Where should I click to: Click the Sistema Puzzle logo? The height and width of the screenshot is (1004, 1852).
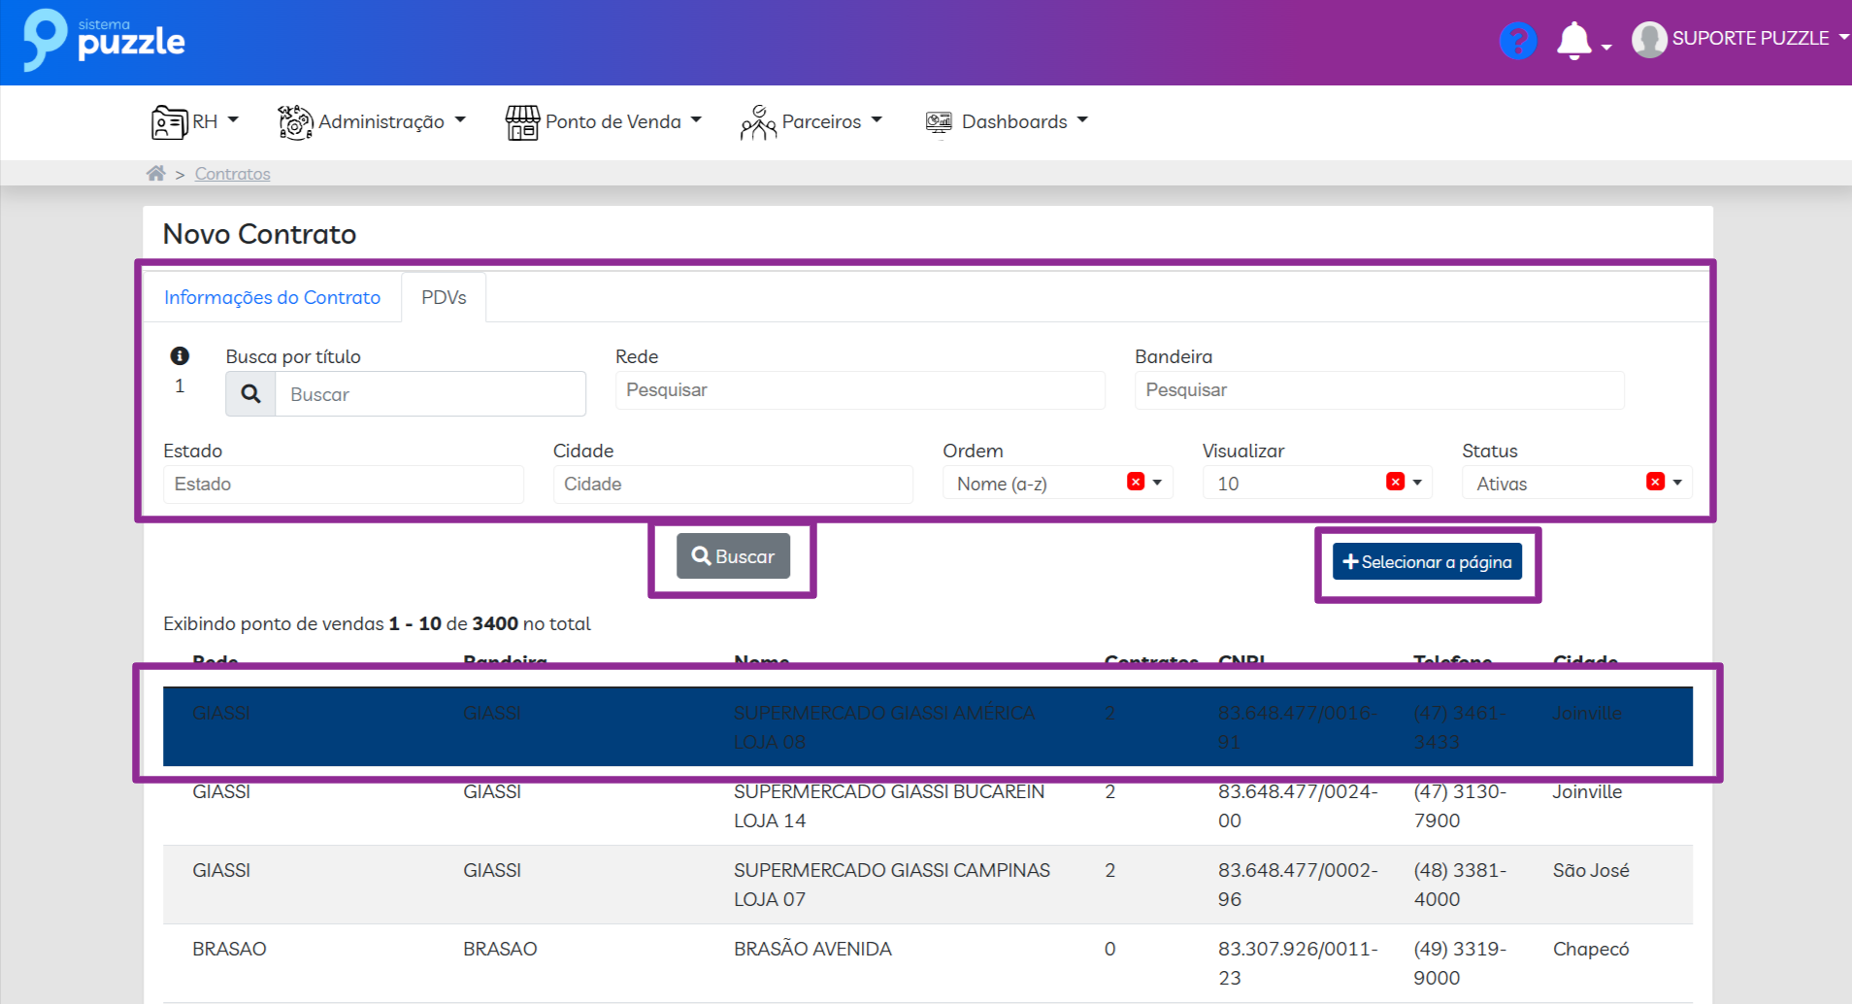coord(104,40)
